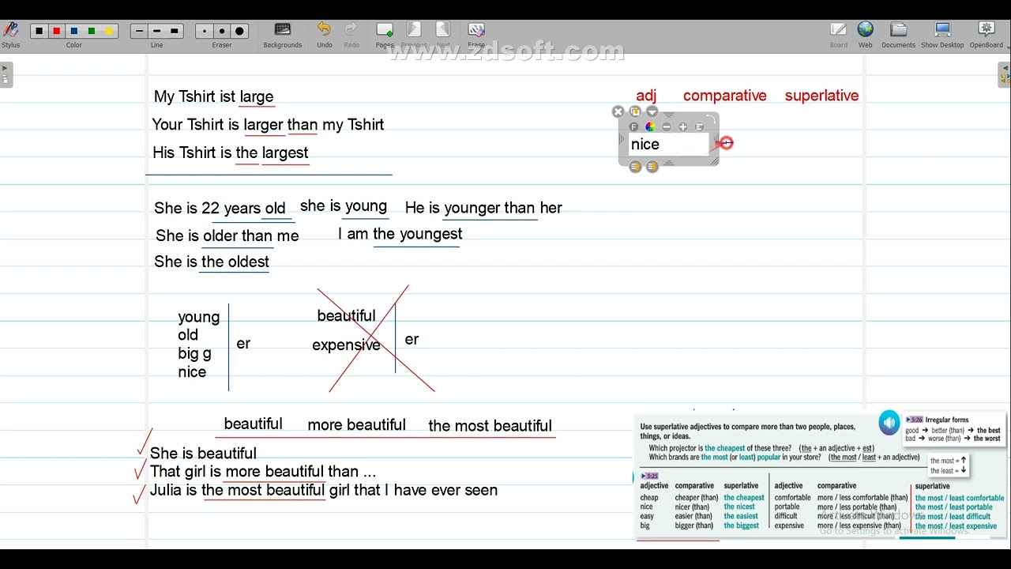Click the Erase page button

coord(476,35)
